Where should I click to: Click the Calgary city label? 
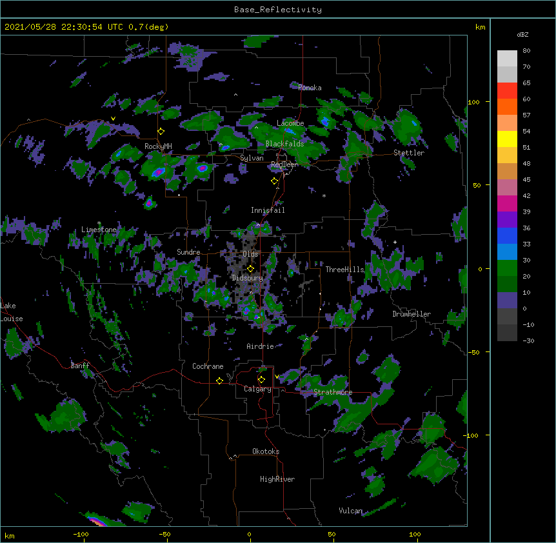(x=257, y=389)
